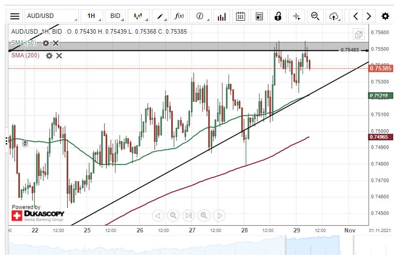Zoom out using bottom chart control
This screenshot has height=258, width=395.
pyautogui.click(x=173, y=216)
